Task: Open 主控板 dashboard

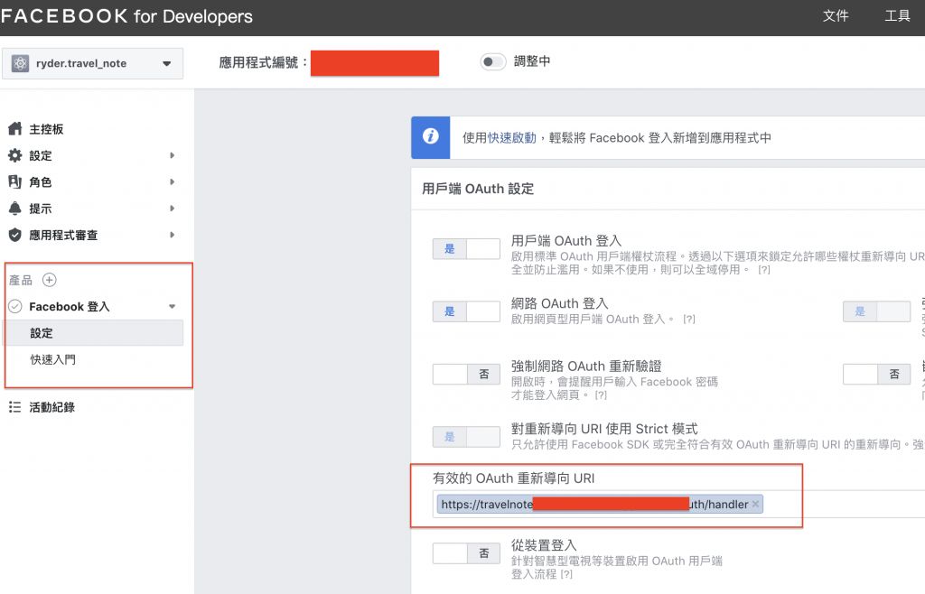Action: point(46,129)
